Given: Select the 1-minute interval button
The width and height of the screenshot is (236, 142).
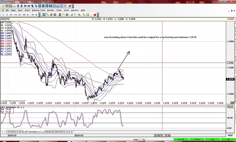Looking at the screenshot, I should click(3, 15).
